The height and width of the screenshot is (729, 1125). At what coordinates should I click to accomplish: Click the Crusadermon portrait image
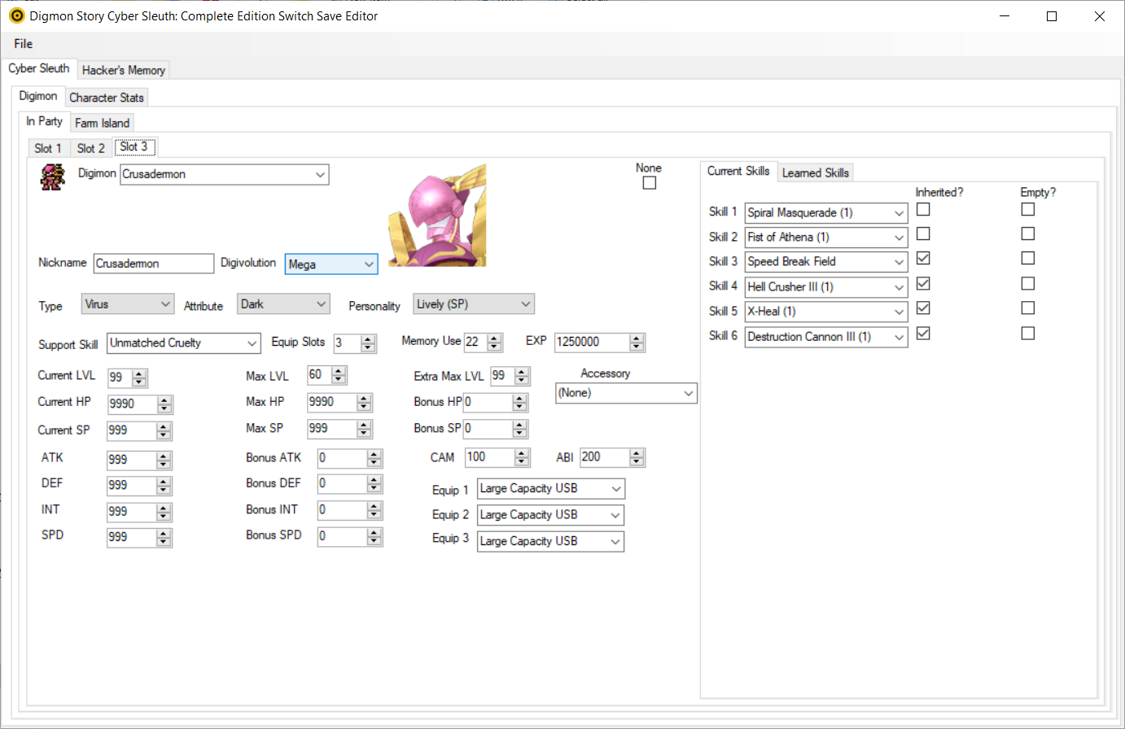[x=437, y=216]
